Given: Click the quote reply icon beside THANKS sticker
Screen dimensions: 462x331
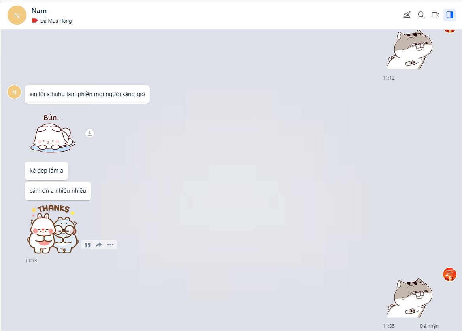Looking at the screenshot, I should pos(87,245).
